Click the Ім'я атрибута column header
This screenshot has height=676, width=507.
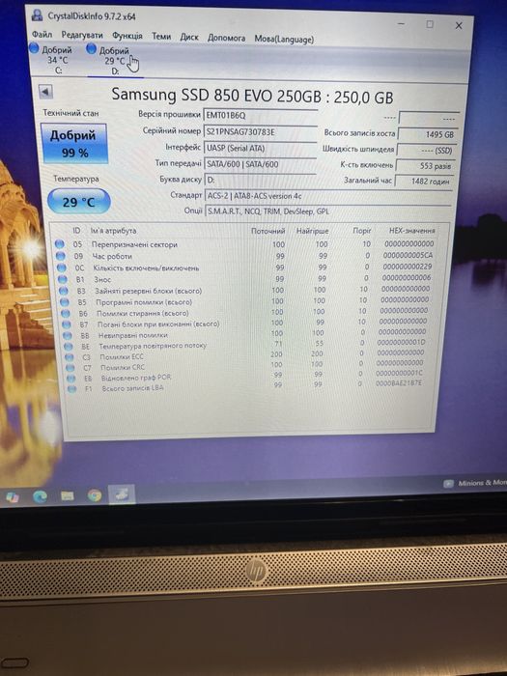[113, 231]
